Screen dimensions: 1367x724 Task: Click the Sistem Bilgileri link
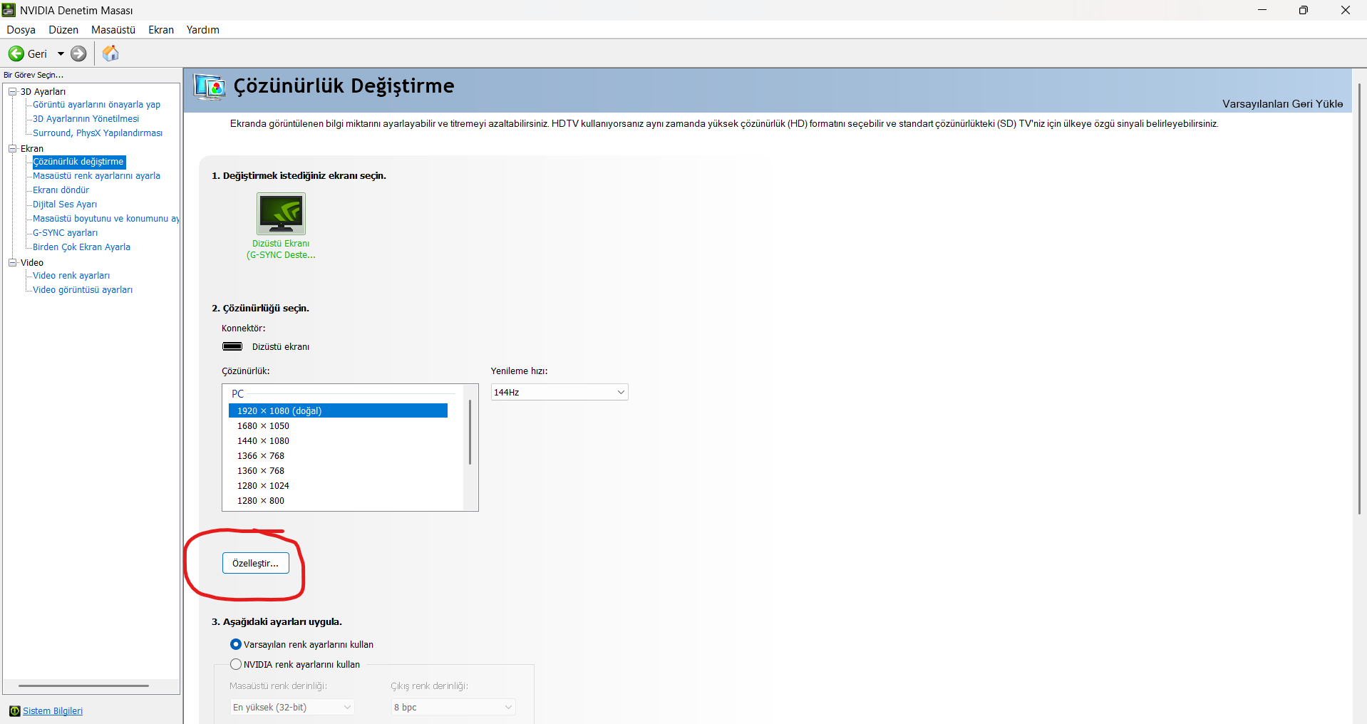pos(53,711)
